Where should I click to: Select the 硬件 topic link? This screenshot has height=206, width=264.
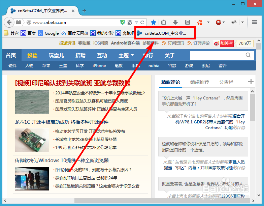coord(12,65)
